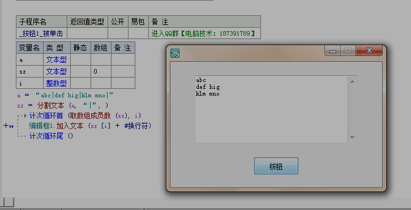Click the 数组 column header
This screenshot has height=210, width=411.
click(x=101, y=48)
